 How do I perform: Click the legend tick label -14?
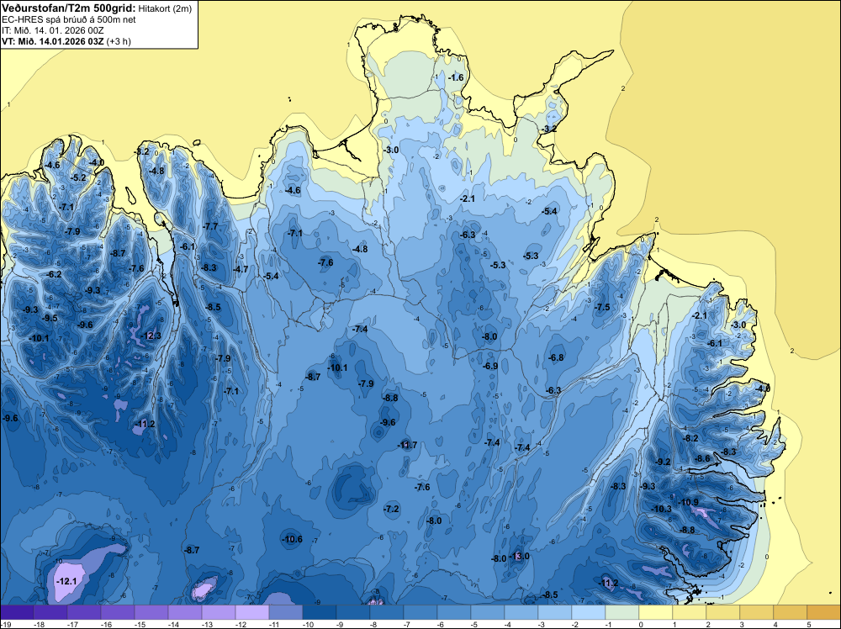[173, 624]
